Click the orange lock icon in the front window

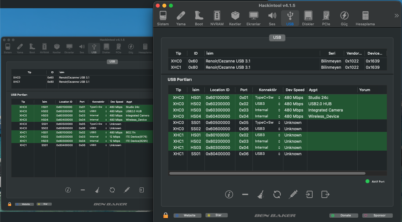166,215
